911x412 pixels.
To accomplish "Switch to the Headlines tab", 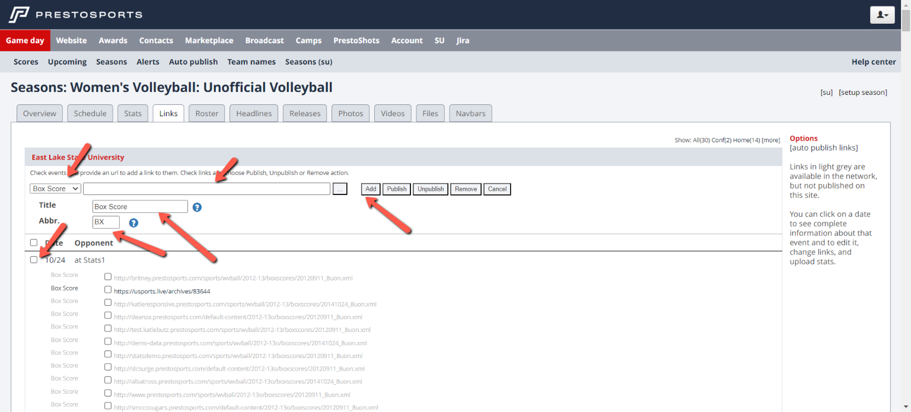I will [x=254, y=113].
